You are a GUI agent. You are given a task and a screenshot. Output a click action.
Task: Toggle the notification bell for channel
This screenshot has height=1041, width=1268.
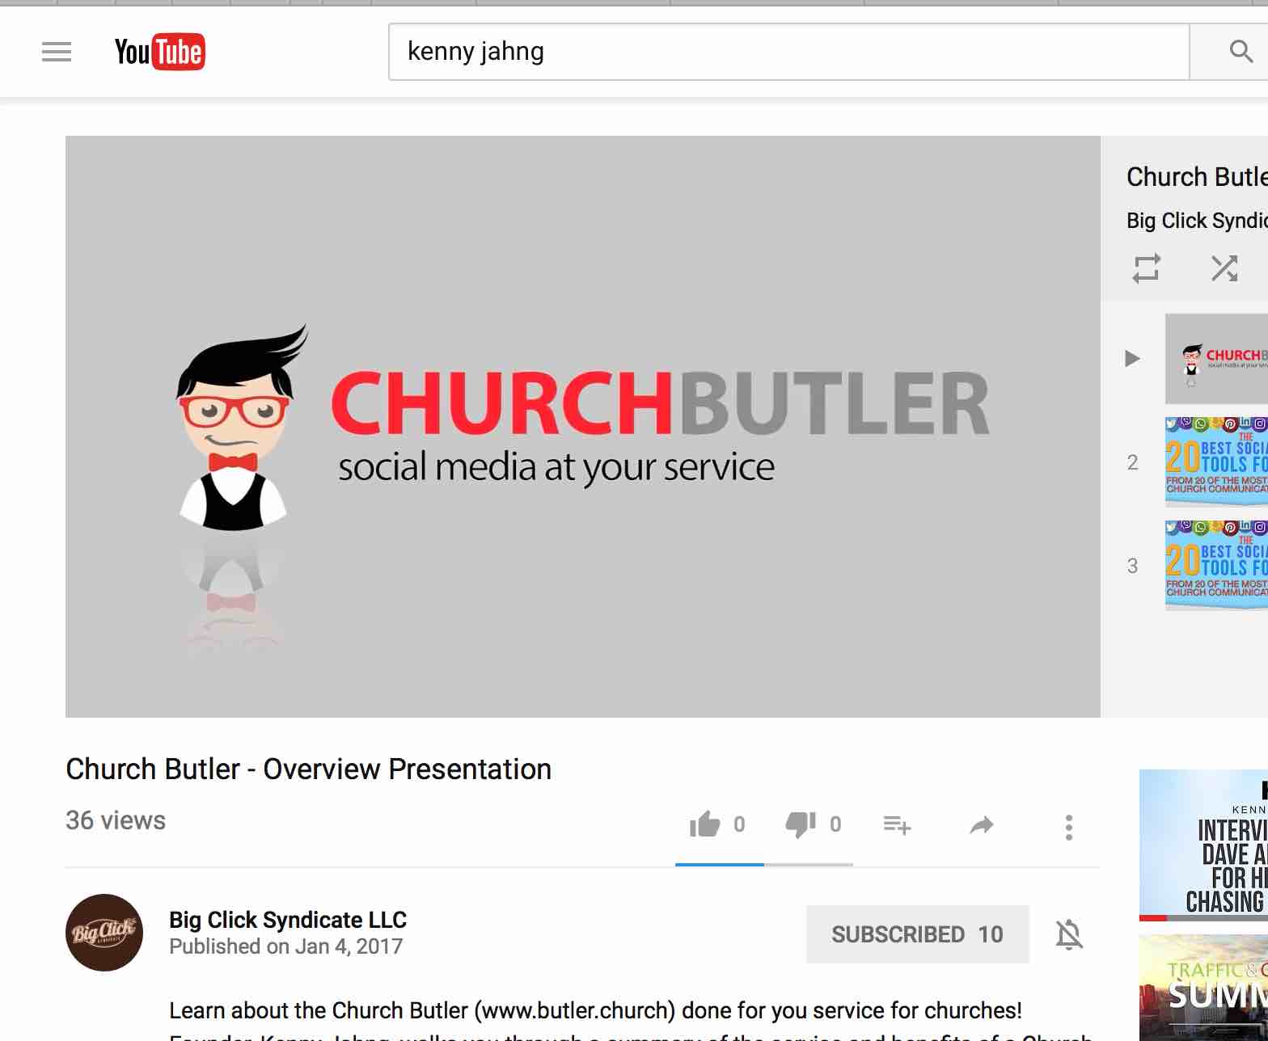point(1069,934)
